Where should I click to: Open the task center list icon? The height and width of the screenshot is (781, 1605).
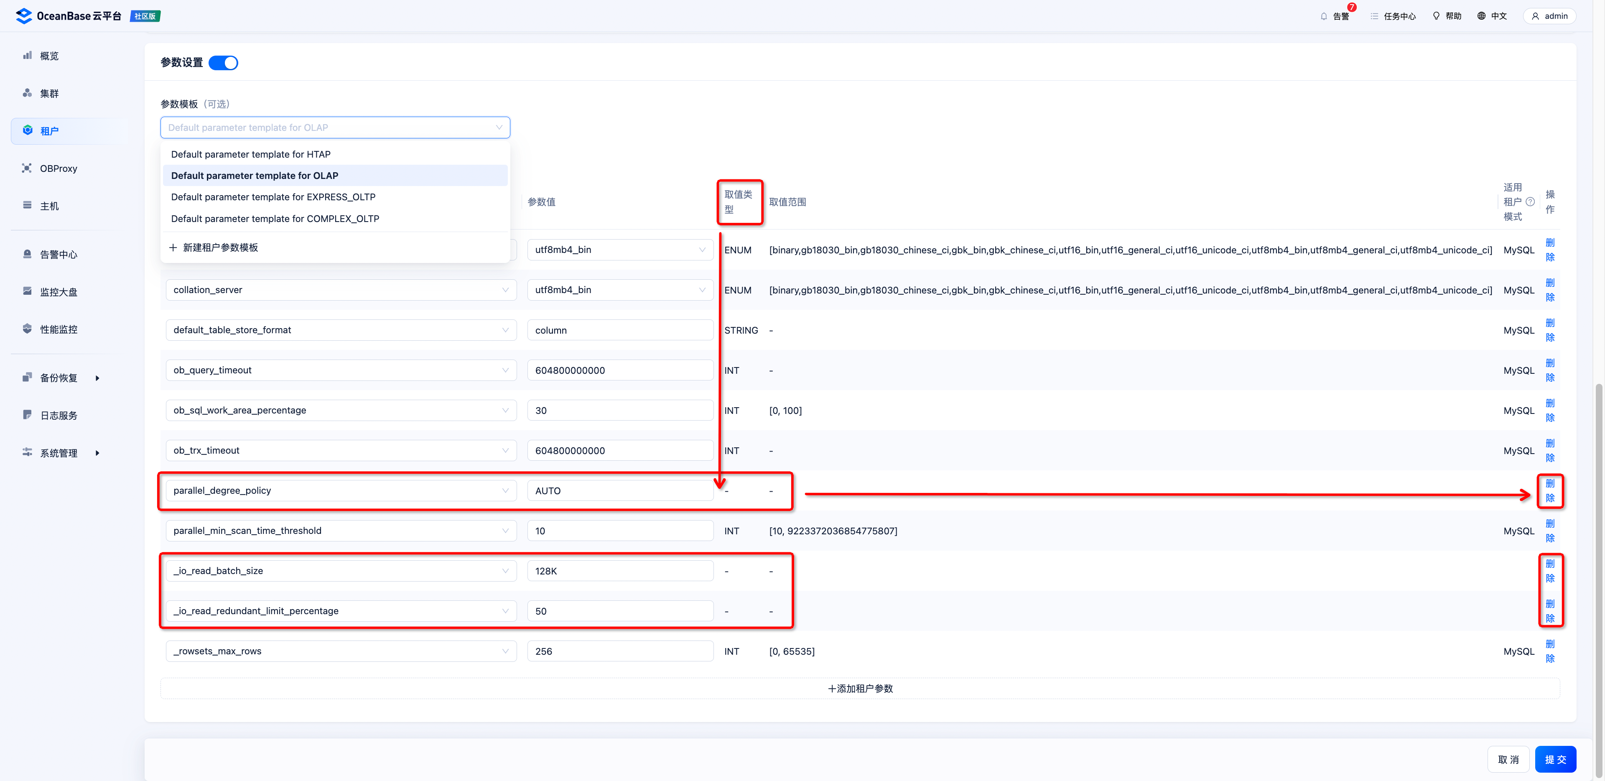(1374, 16)
